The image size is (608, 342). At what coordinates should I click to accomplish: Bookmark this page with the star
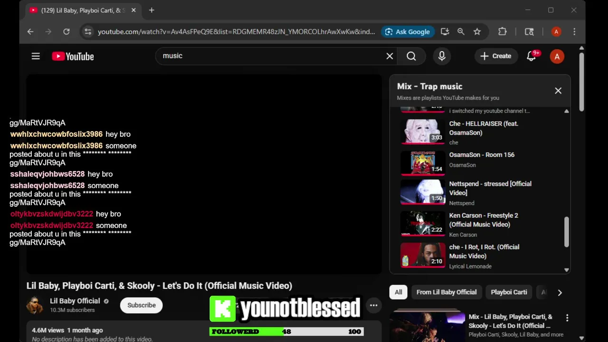pos(477,32)
